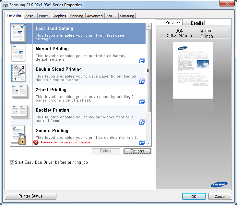Switch to the Favorites tab
Screen dimensions: 237x205
14,15
